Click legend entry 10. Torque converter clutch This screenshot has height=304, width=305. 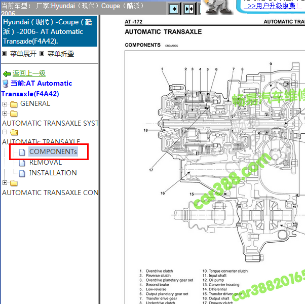(x=225, y=271)
